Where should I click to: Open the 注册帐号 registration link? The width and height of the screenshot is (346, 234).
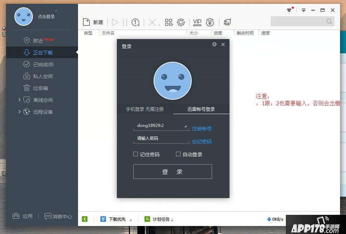click(x=202, y=128)
